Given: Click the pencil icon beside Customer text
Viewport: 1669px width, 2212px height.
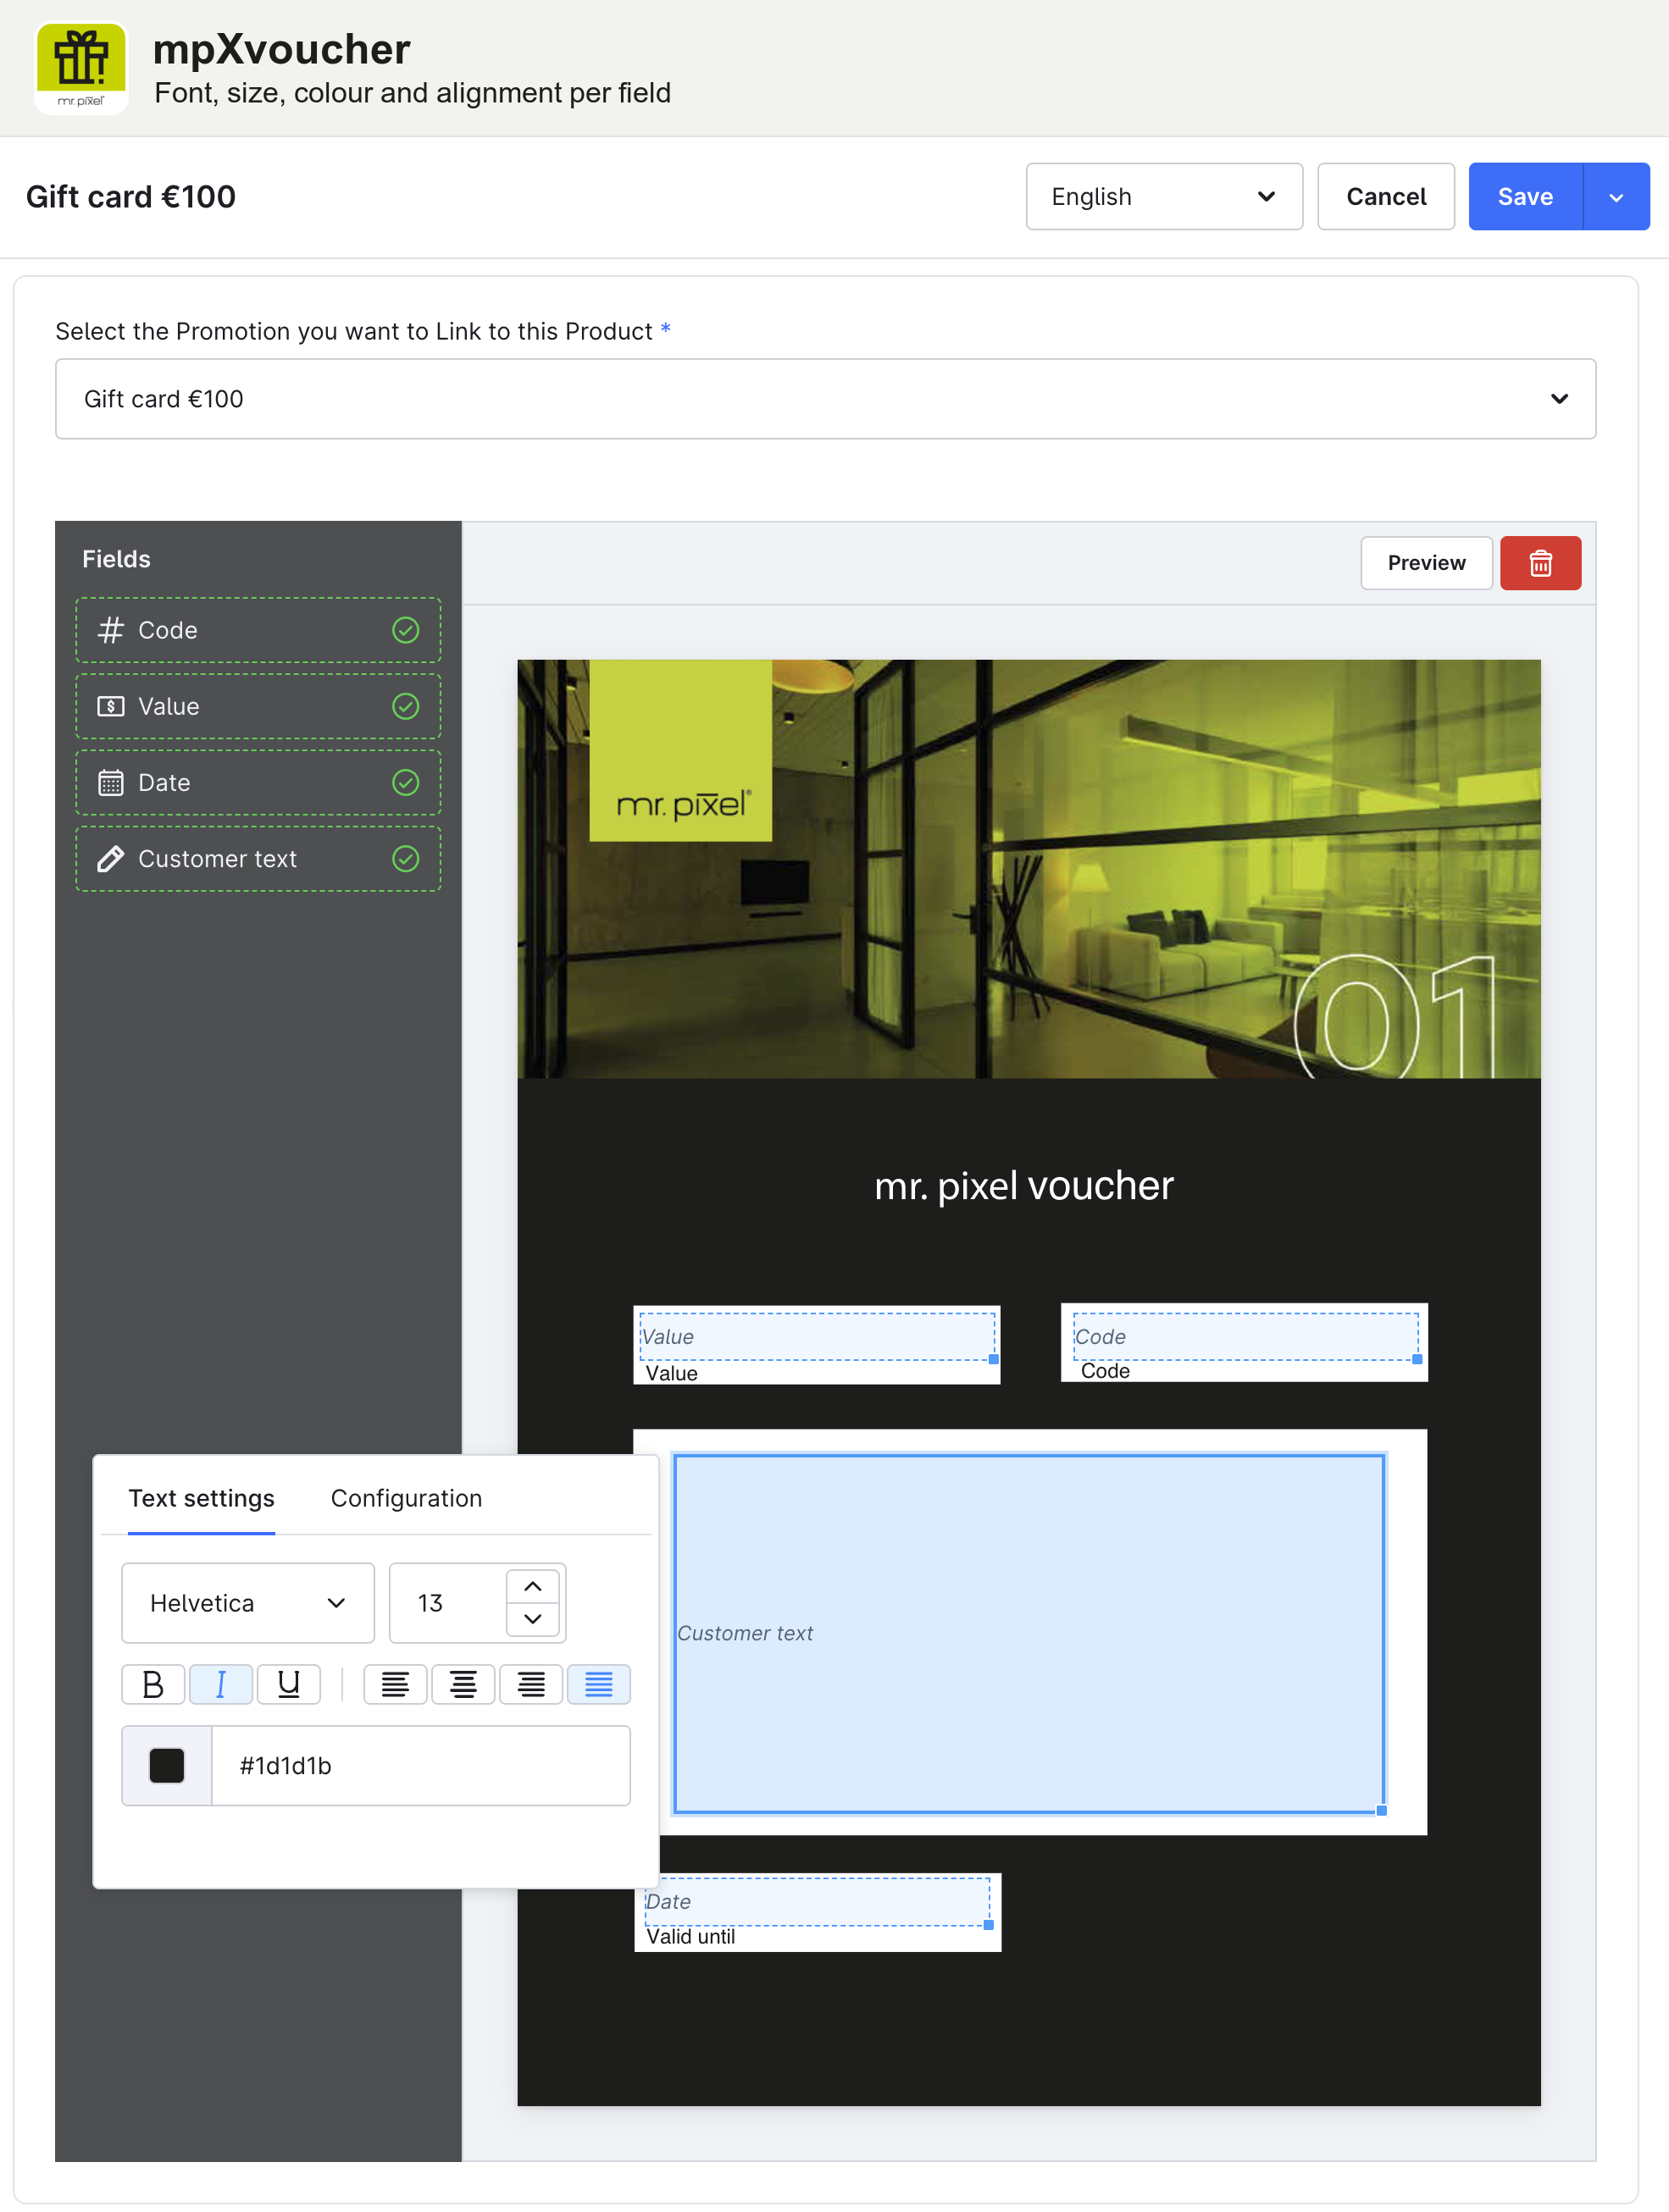Looking at the screenshot, I should [110, 858].
